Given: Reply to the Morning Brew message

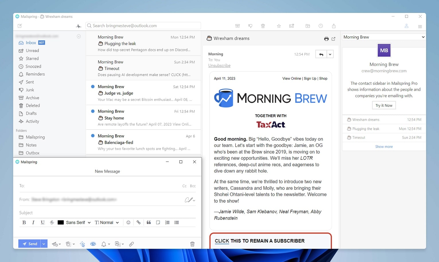Looking at the screenshot, I should [321, 54].
